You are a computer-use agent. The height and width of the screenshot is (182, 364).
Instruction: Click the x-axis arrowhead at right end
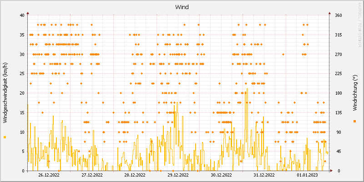(331, 171)
